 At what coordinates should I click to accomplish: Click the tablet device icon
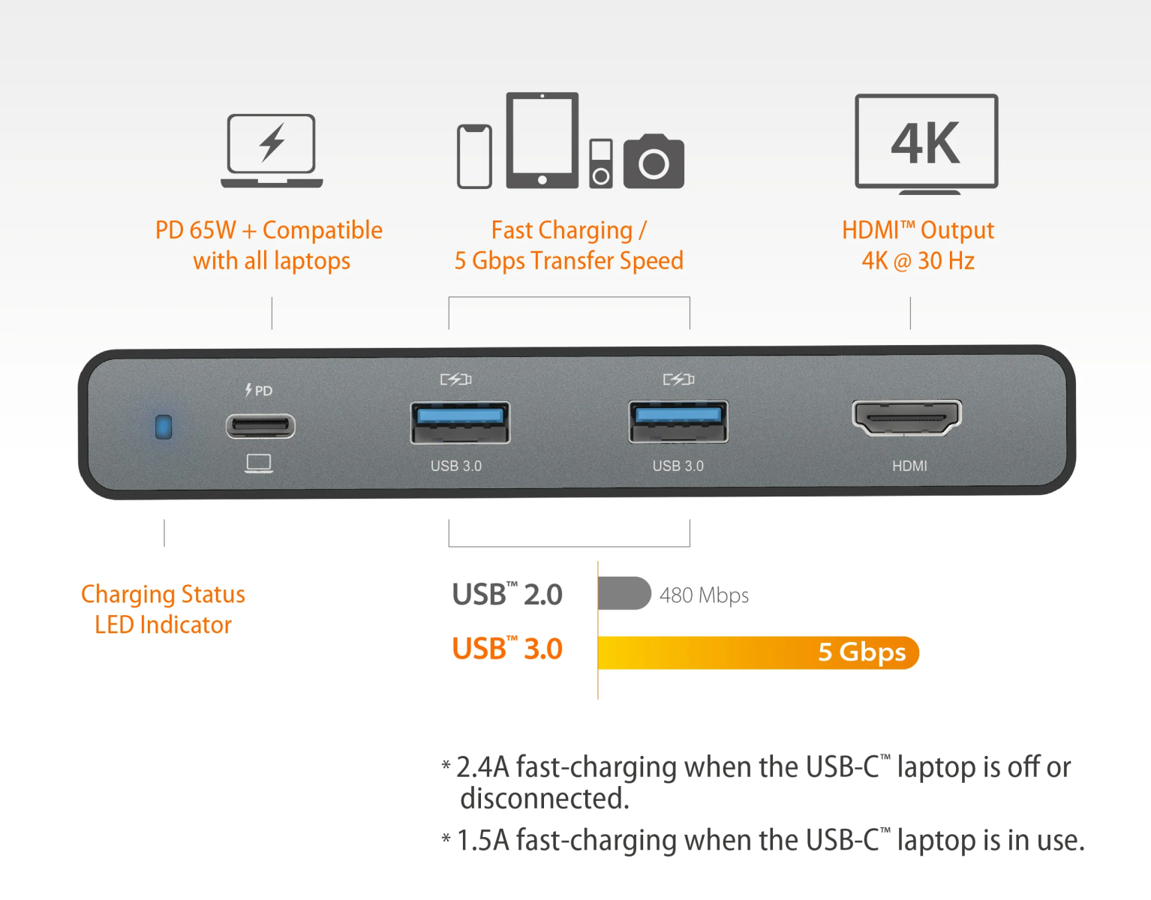[542, 140]
